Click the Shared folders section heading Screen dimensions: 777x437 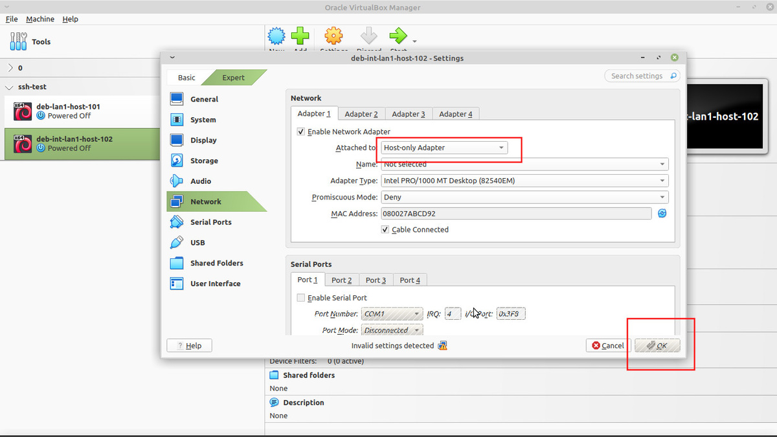pos(309,375)
